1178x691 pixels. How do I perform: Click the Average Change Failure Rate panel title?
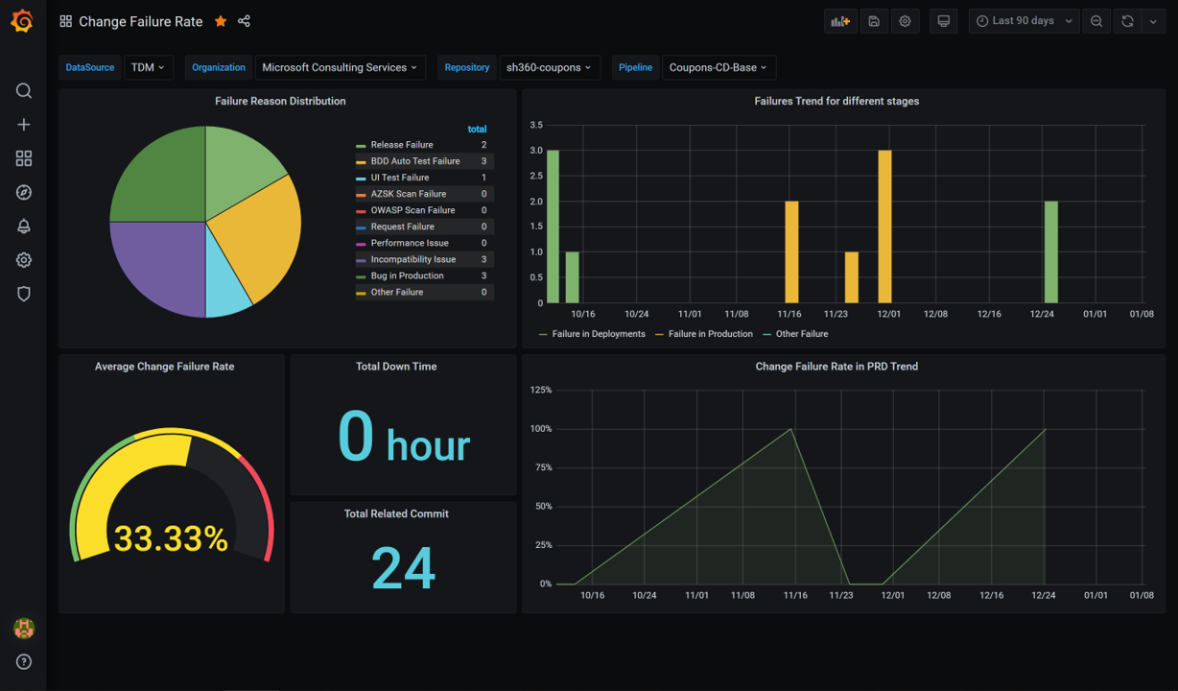164,367
